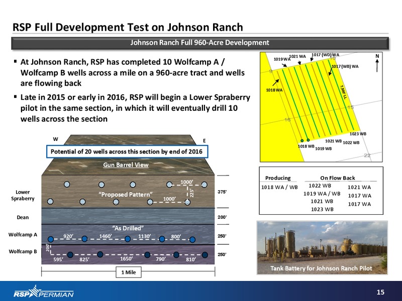The width and height of the screenshot is (402, 301).
Task: Click the 'Johnson Ranch Full 960-Acre Development' banner
Action: [199, 43]
